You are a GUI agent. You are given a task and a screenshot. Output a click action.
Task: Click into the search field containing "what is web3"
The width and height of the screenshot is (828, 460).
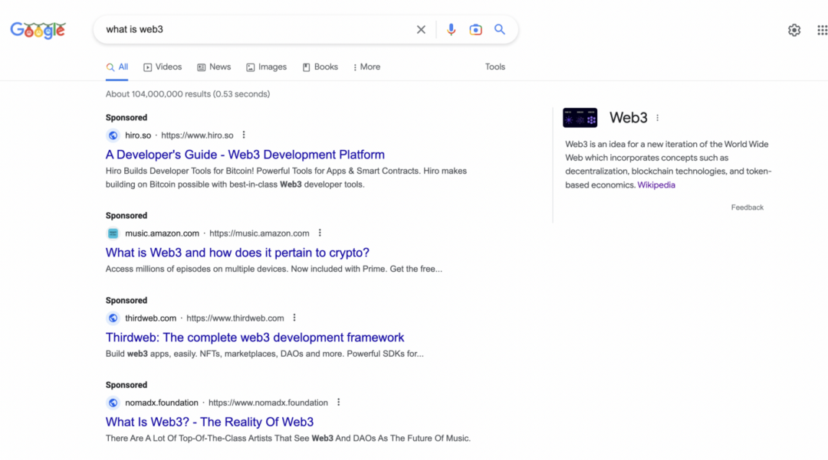(253, 30)
